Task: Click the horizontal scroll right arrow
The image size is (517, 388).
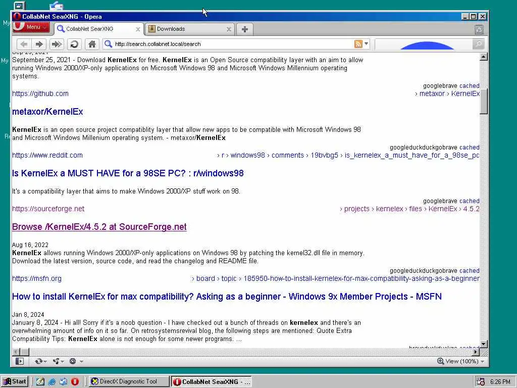Action: tap(476, 352)
